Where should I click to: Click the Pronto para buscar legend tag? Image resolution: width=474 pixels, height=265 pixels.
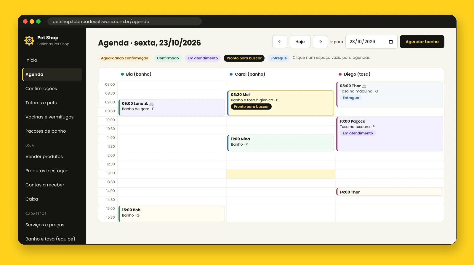244,58
